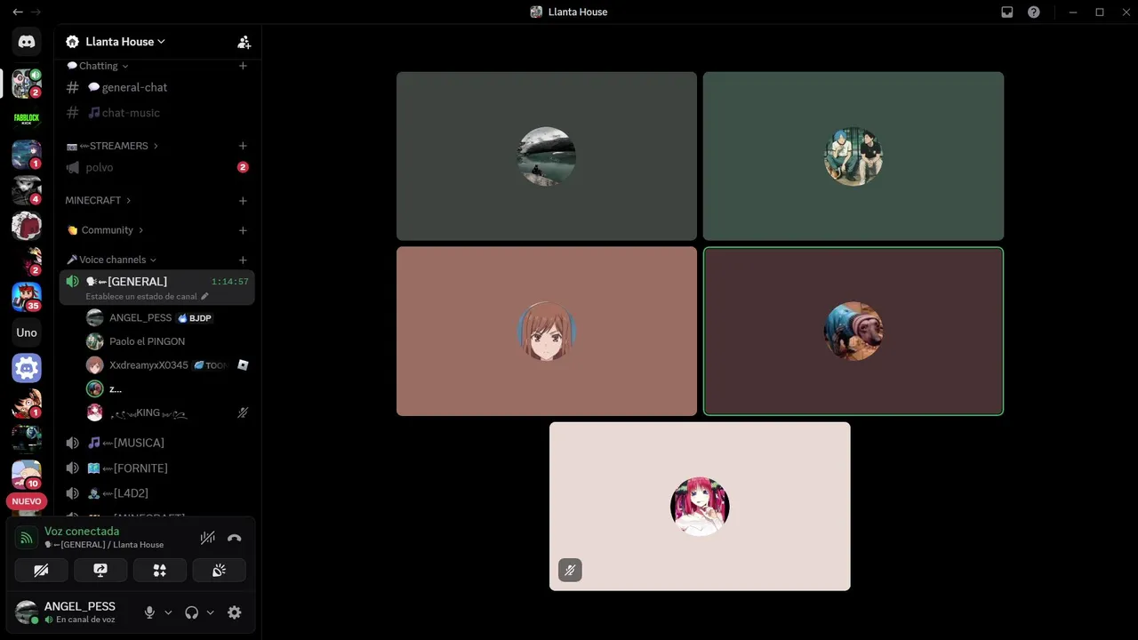The image size is (1138, 640).
Task: Select ANGEL_PESS in the voice member list
Action: tap(140, 317)
